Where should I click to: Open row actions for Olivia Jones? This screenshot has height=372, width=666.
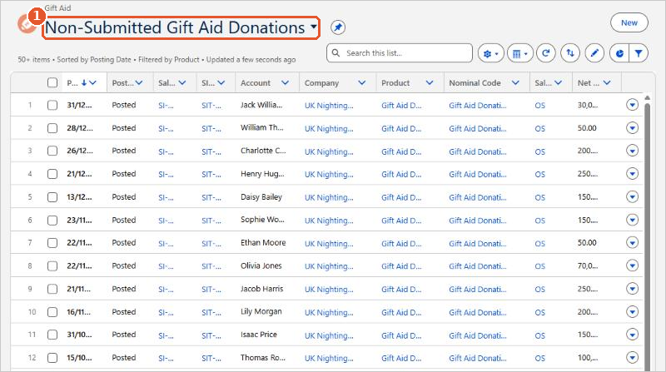[x=632, y=265]
